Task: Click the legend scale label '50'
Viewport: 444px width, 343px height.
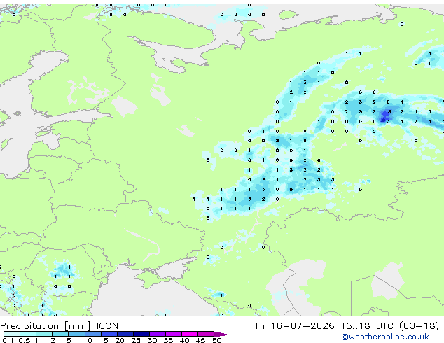Action: pos(216,340)
